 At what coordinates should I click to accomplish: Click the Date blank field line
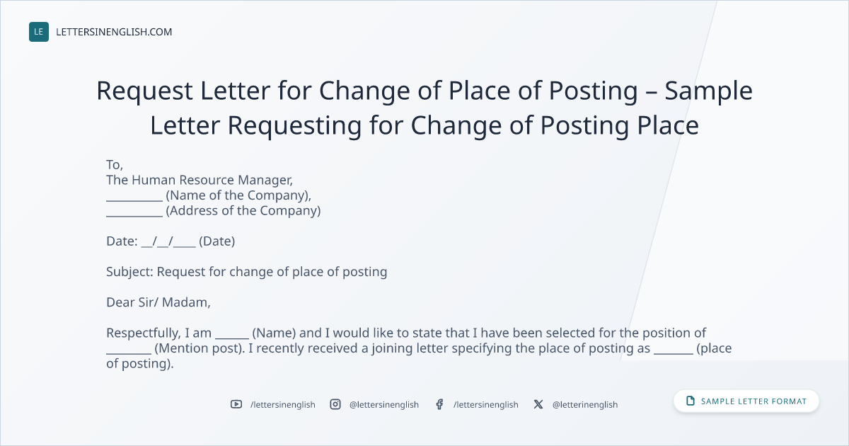click(x=168, y=241)
